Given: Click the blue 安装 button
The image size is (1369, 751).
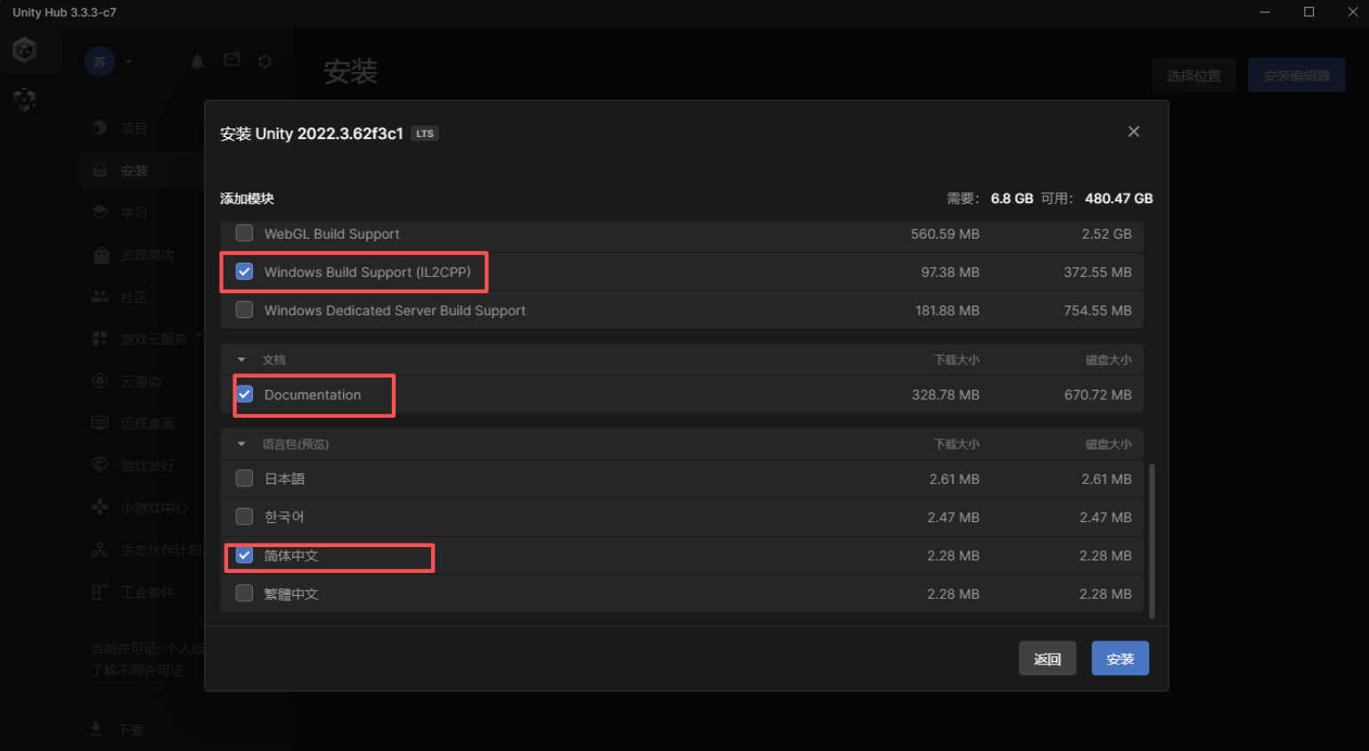Looking at the screenshot, I should pyautogui.click(x=1120, y=658).
